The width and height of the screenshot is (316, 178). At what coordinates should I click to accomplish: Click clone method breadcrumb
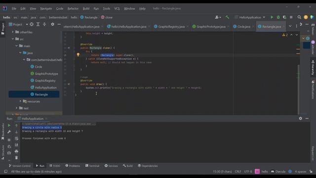(x=107, y=17)
